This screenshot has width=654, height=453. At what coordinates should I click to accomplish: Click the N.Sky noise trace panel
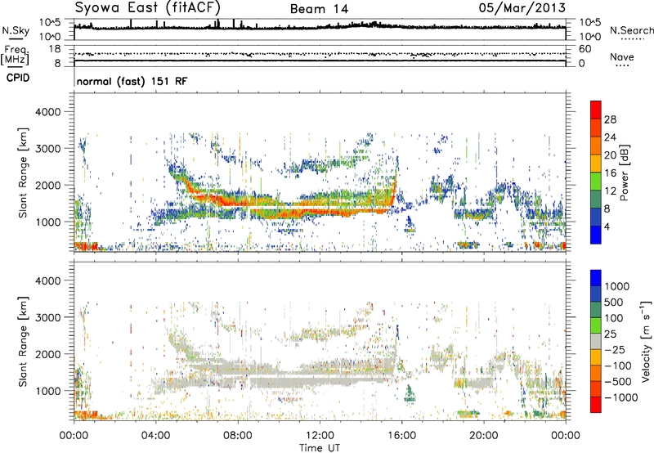click(320, 29)
